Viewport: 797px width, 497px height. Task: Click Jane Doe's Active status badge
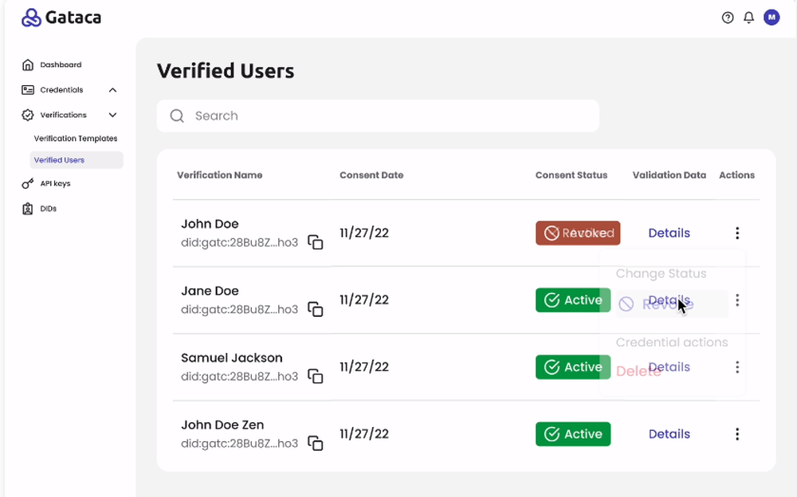(573, 299)
